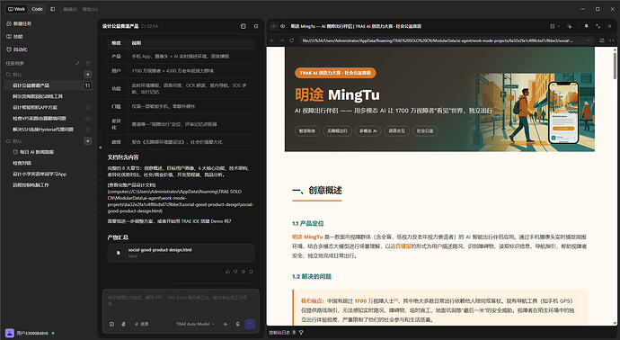Image resolution: width=620 pixels, height=340 pixels.
Task: Click the rightmost icon in the URL row
Action: [611, 40]
